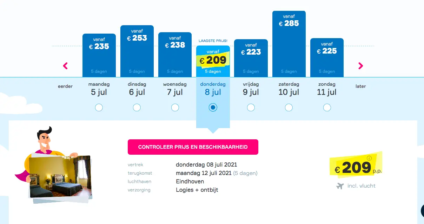
Task: Click the chat bubble icon at screen edge
Action: (422, 210)
